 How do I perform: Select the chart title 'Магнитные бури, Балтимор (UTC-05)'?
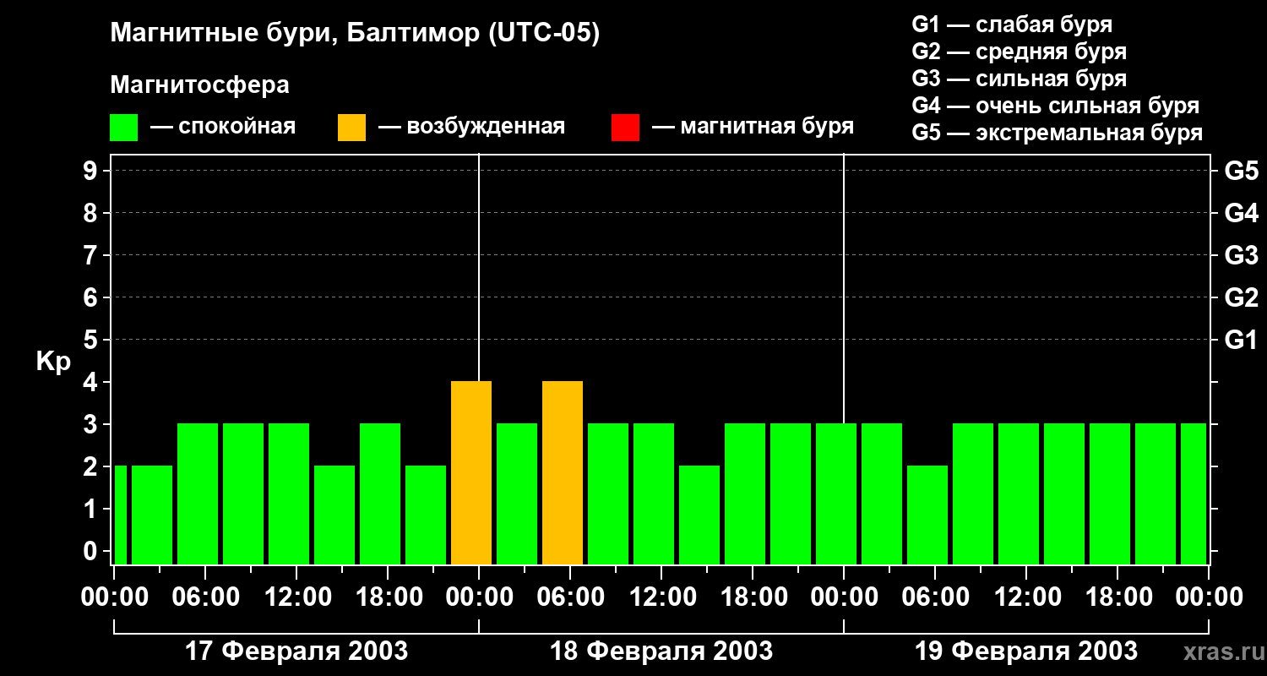coord(355,35)
